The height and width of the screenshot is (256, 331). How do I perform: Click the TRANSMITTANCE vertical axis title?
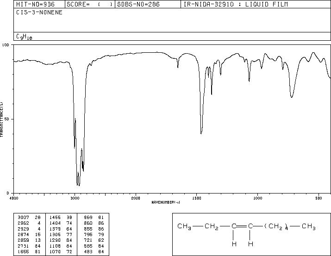(1, 119)
